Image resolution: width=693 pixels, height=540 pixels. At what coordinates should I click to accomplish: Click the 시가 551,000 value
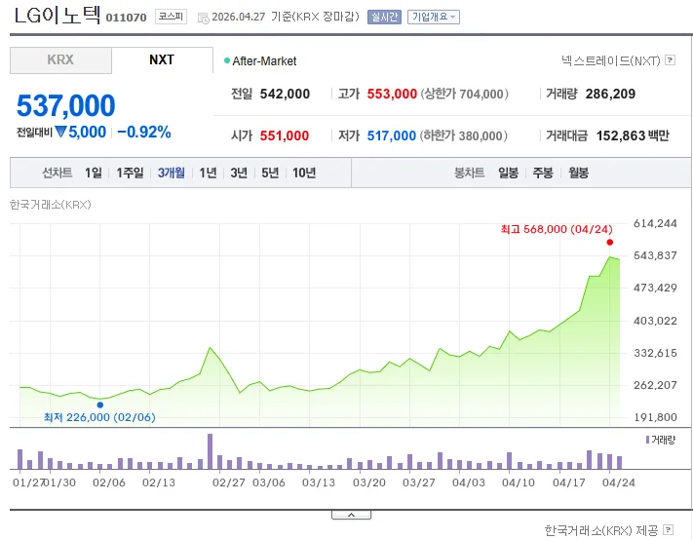[285, 135]
